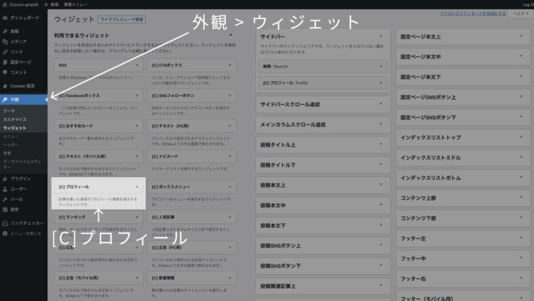Open the カスタマイズ submenu item

(x=15, y=119)
